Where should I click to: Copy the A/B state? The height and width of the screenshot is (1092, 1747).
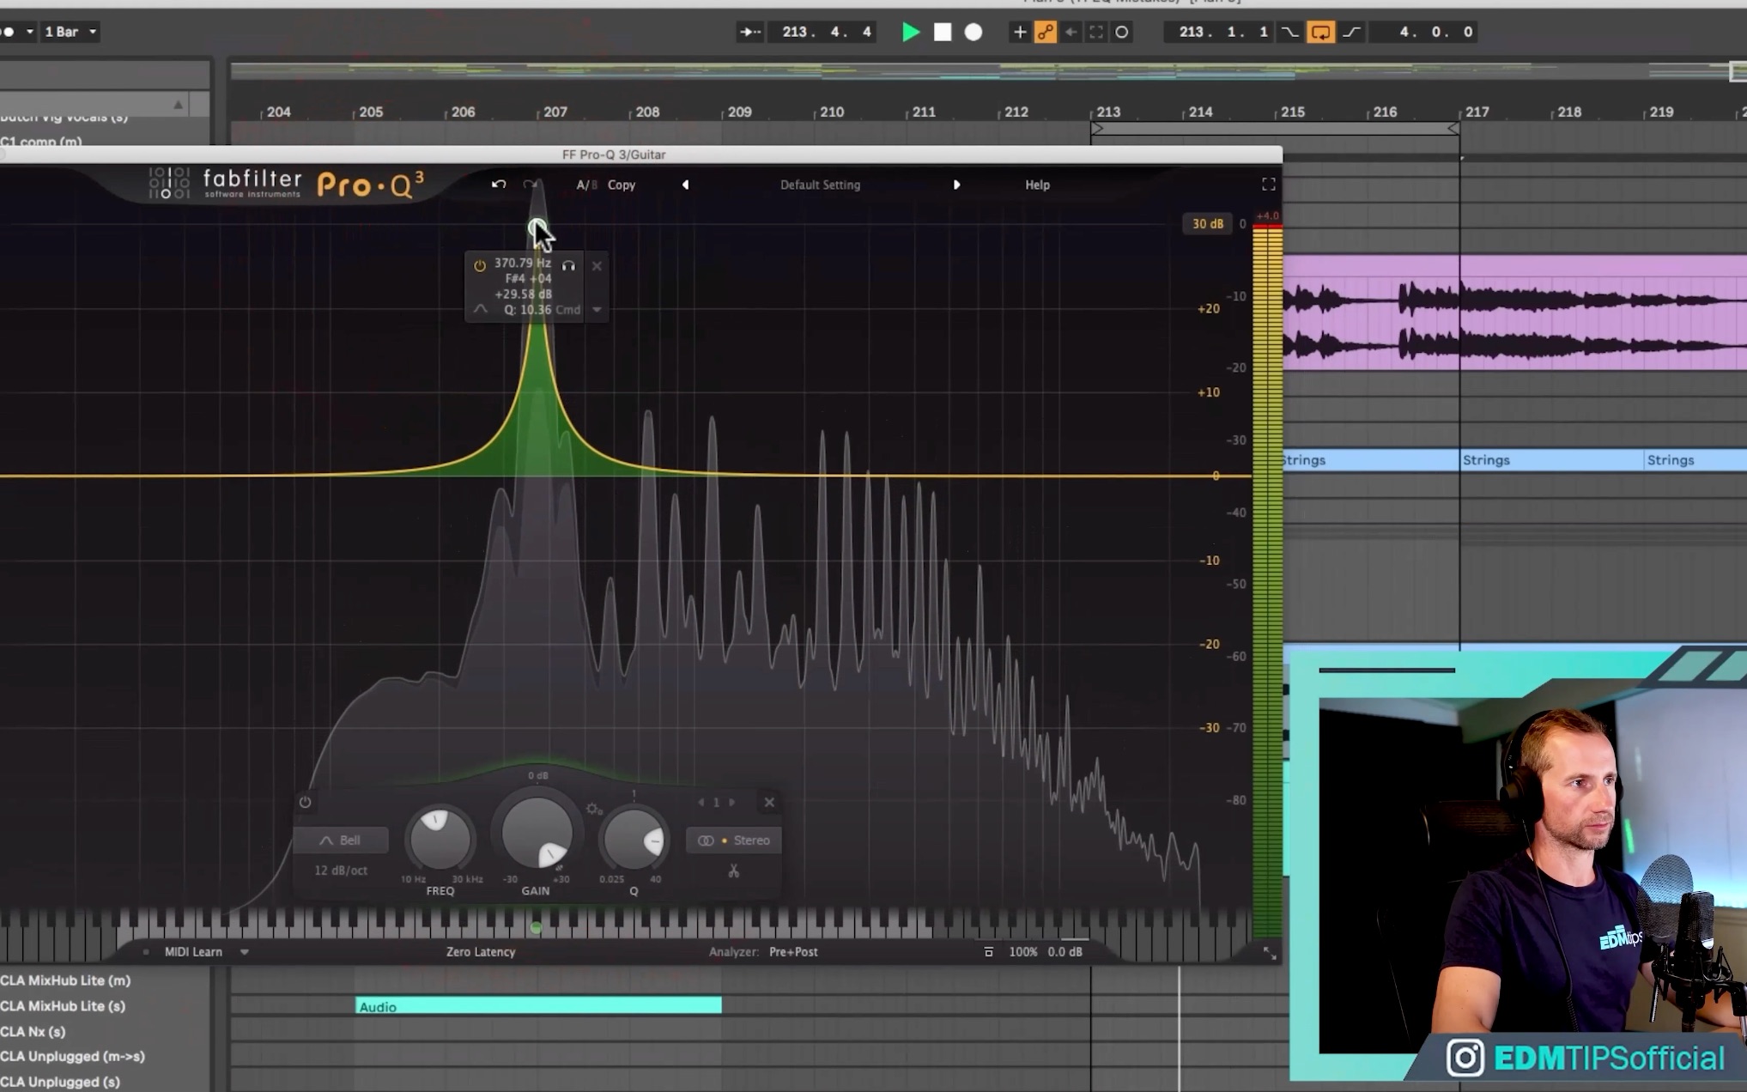click(x=622, y=185)
